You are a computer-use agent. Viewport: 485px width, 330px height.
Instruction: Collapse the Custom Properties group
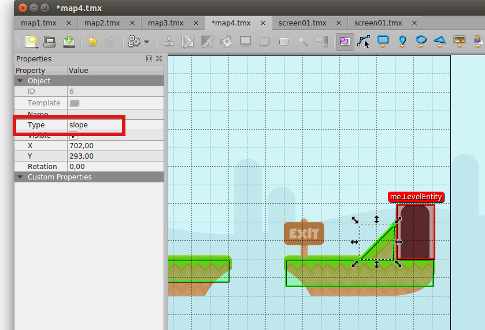(x=20, y=177)
